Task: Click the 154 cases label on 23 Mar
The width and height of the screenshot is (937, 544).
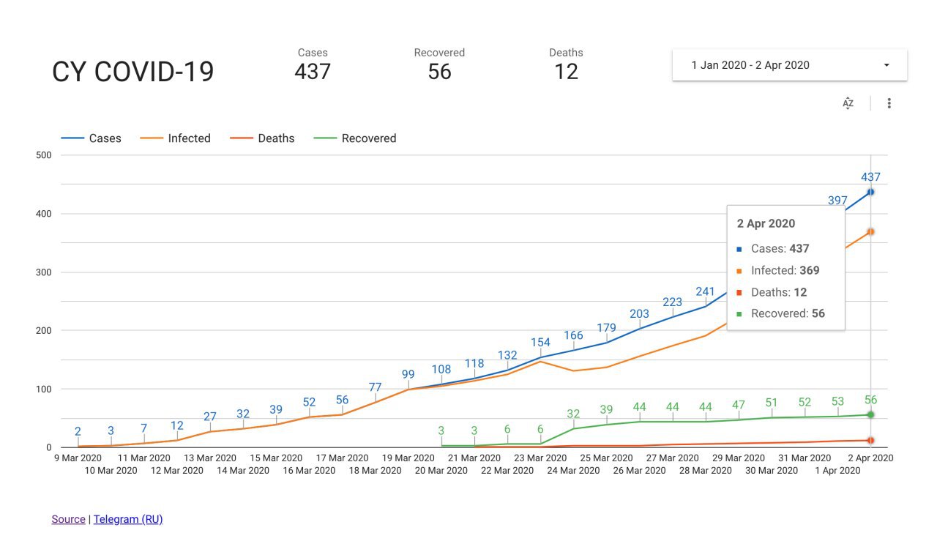Action: click(540, 343)
